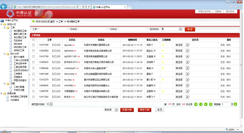
Task: Check the box for order 13417282
Action: click(33, 97)
